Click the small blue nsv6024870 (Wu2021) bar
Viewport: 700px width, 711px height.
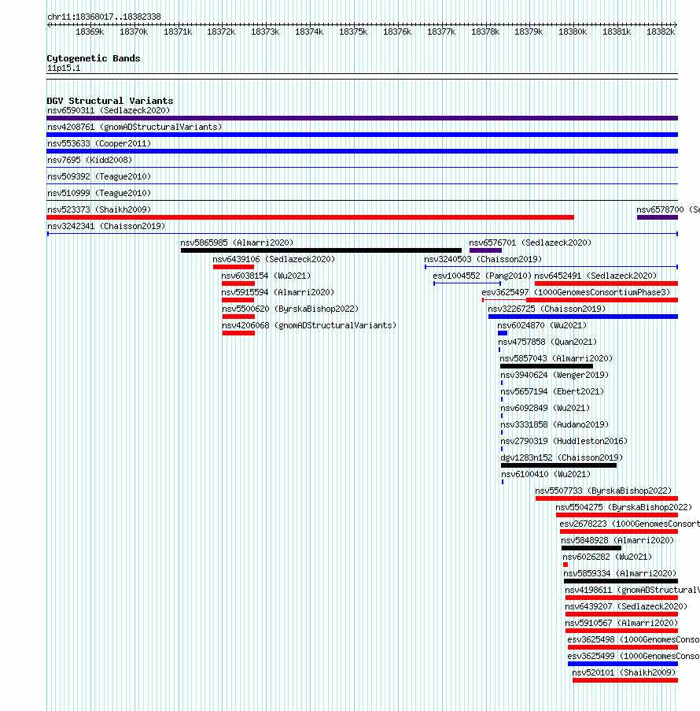point(503,333)
